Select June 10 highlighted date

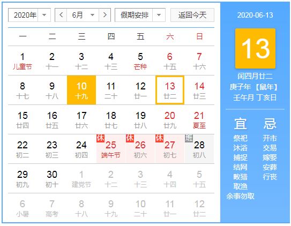click(x=81, y=90)
